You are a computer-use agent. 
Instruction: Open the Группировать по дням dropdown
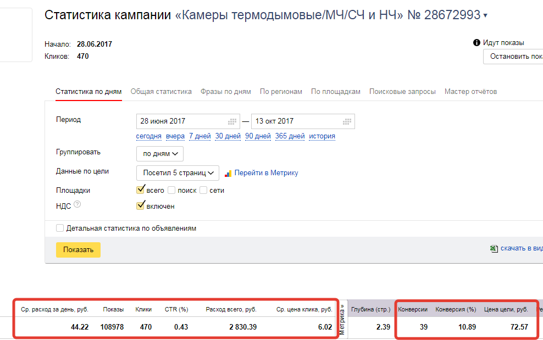pyautogui.click(x=159, y=154)
